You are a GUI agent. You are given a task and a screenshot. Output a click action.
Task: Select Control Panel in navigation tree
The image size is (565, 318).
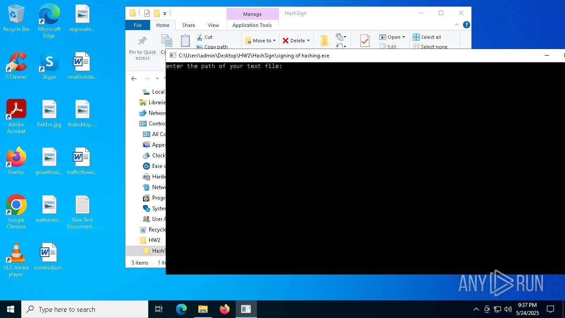[153, 124]
